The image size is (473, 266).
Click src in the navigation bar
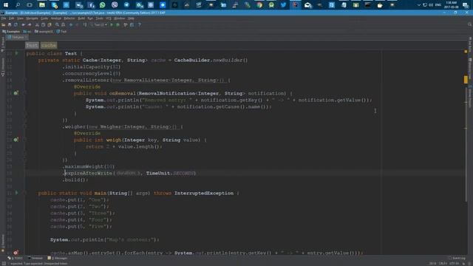27,31
